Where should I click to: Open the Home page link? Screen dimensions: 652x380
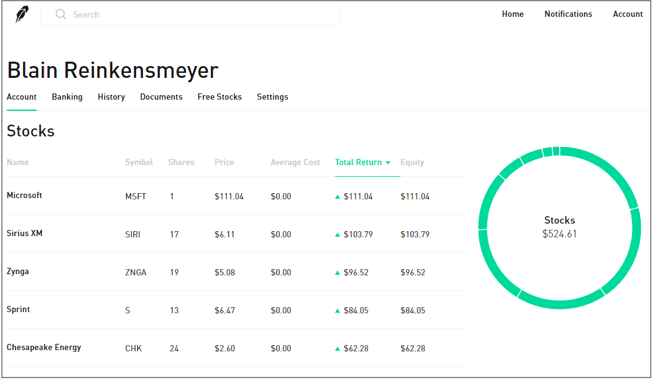tap(512, 14)
